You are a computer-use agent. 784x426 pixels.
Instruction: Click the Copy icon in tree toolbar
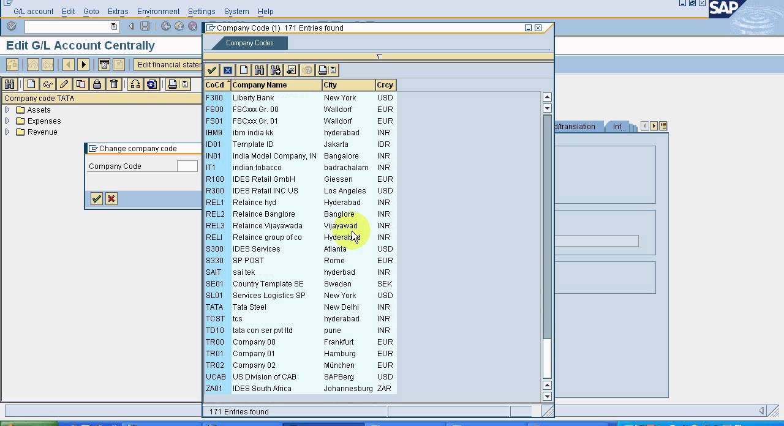click(81, 84)
